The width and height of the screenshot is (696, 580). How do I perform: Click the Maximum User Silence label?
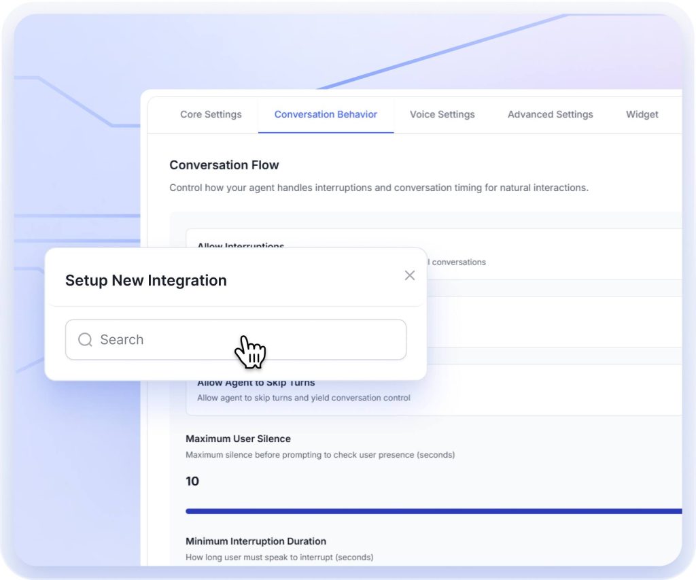(x=238, y=439)
